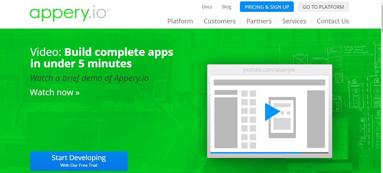
Task: Click the page vertical scrollbar
Action: coord(382,86)
